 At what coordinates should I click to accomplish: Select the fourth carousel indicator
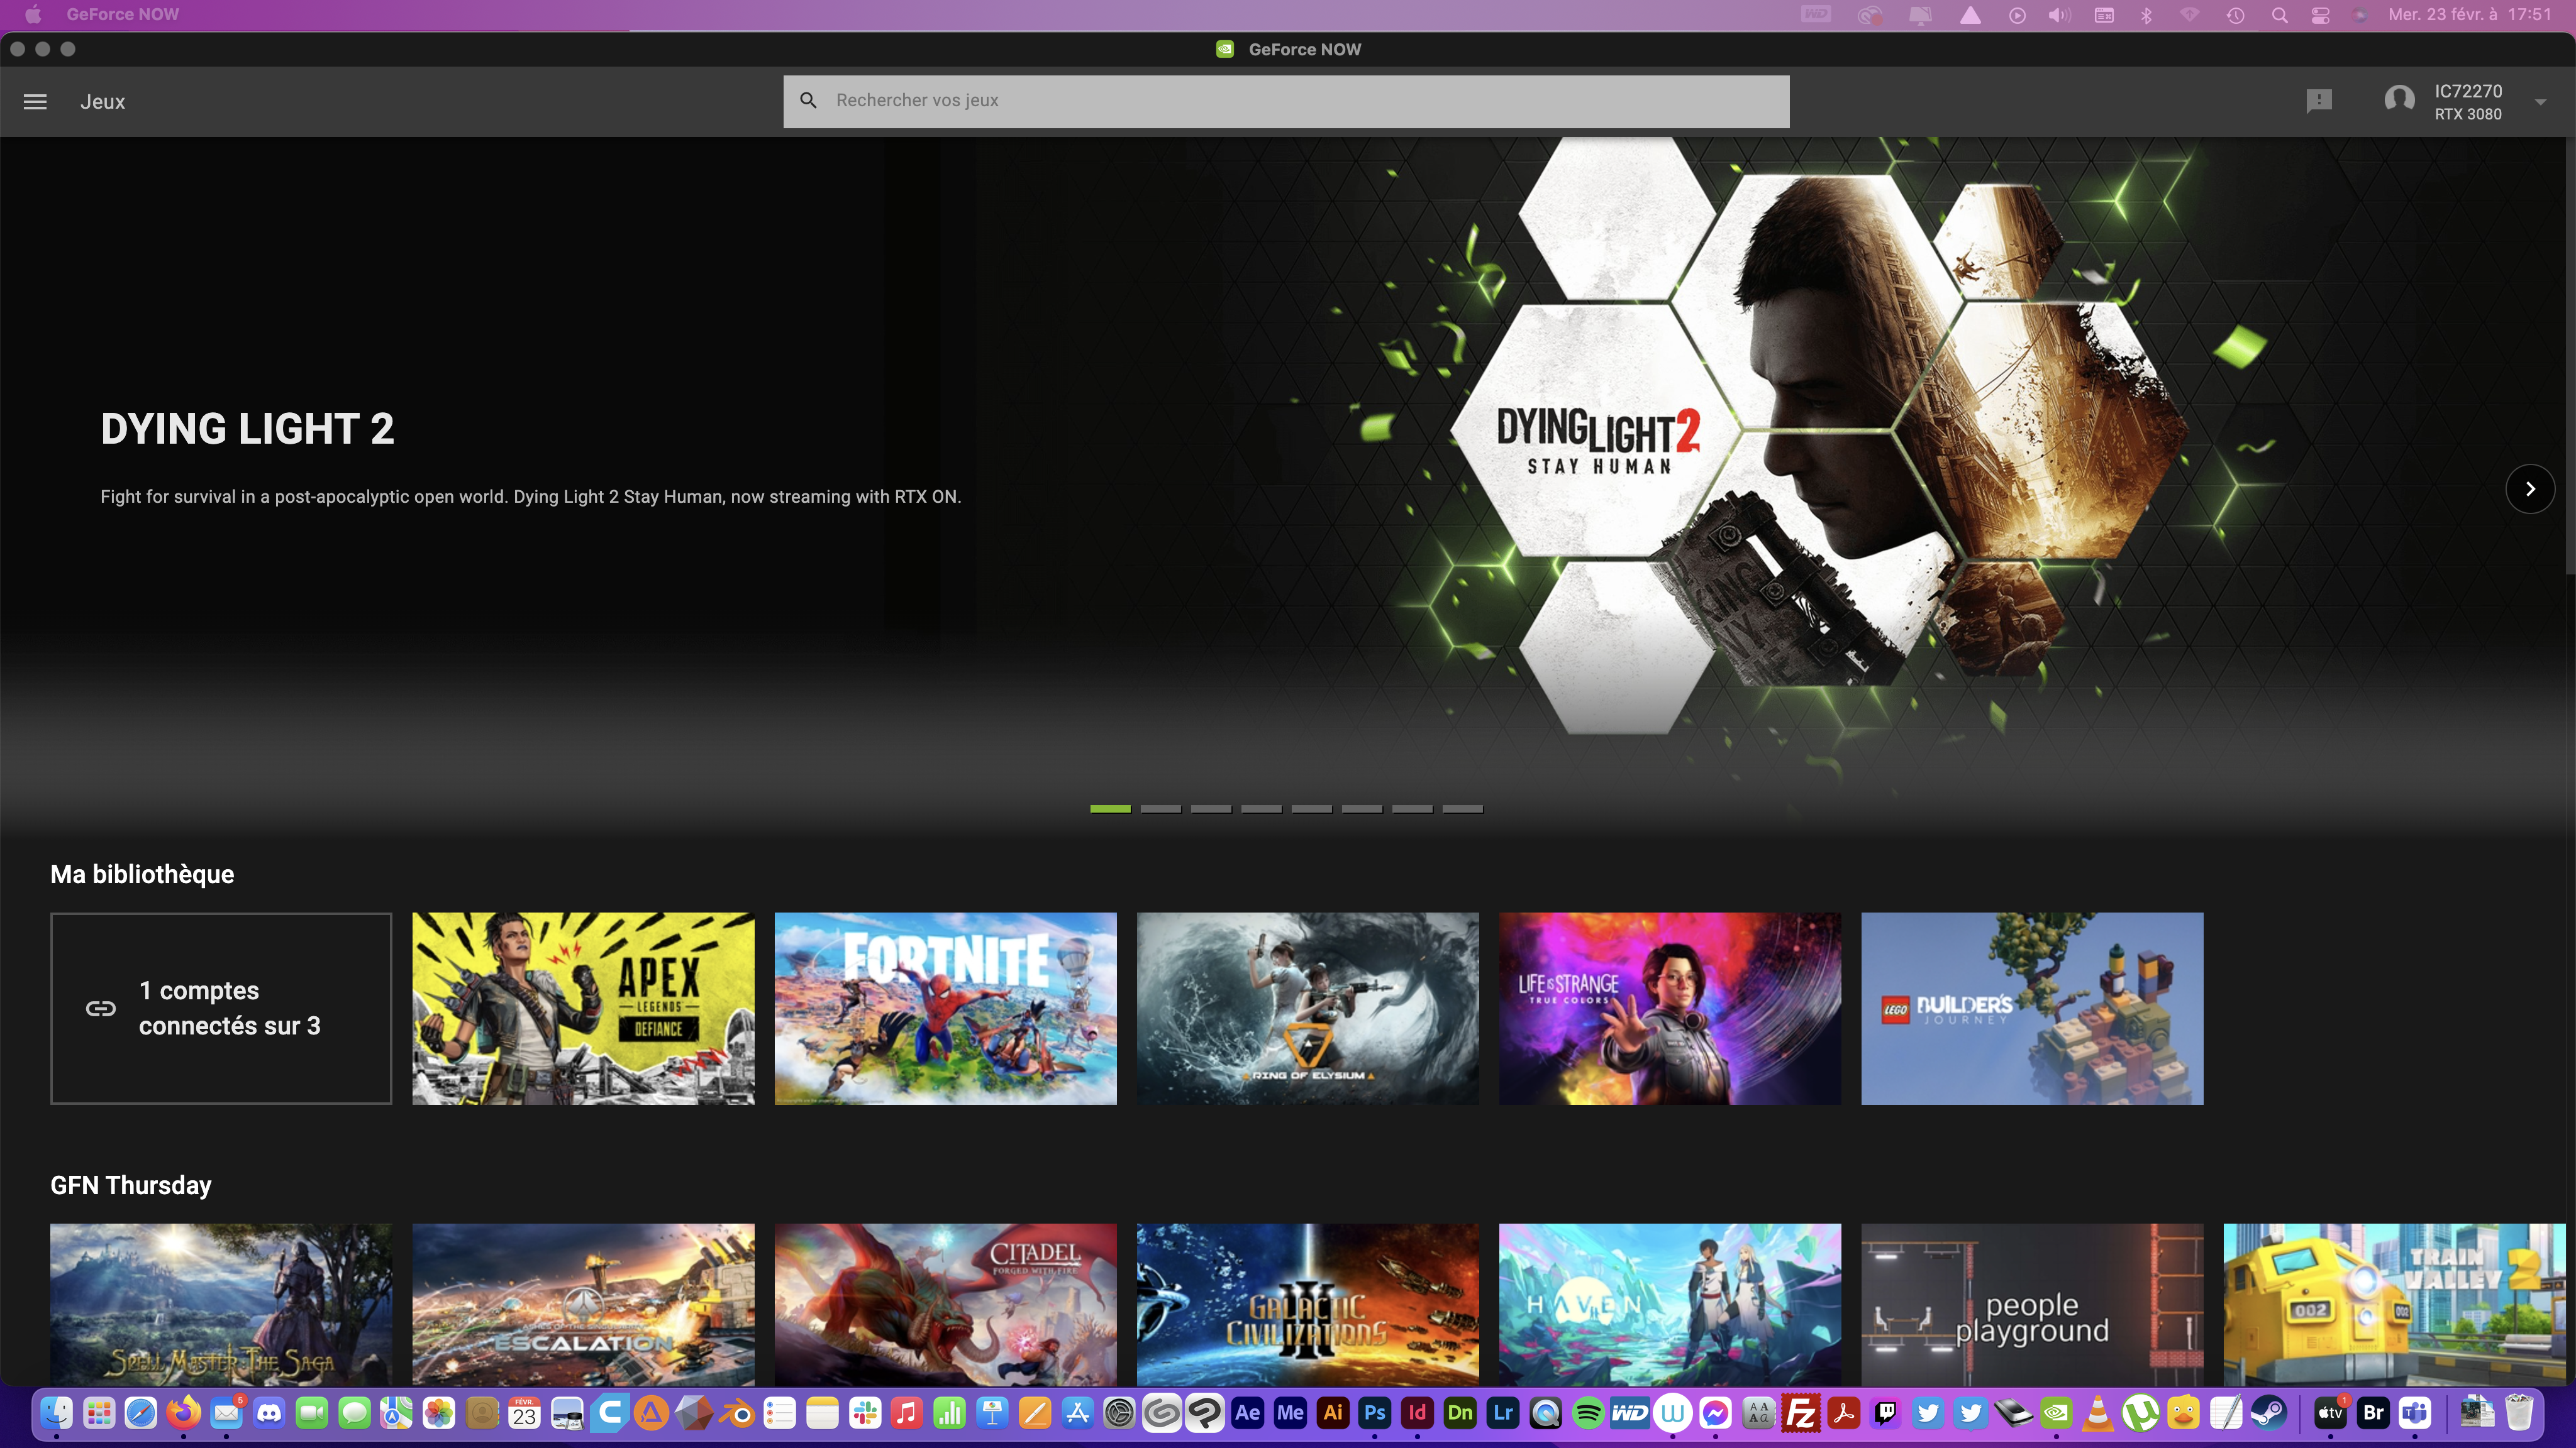coord(1261,808)
